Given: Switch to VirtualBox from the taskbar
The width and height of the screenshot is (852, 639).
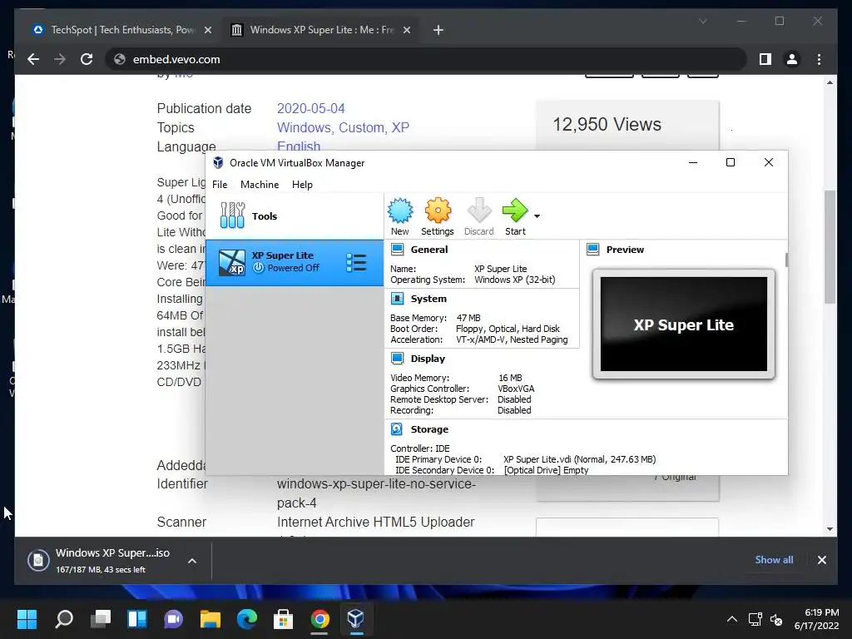Looking at the screenshot, I should 356,618.
